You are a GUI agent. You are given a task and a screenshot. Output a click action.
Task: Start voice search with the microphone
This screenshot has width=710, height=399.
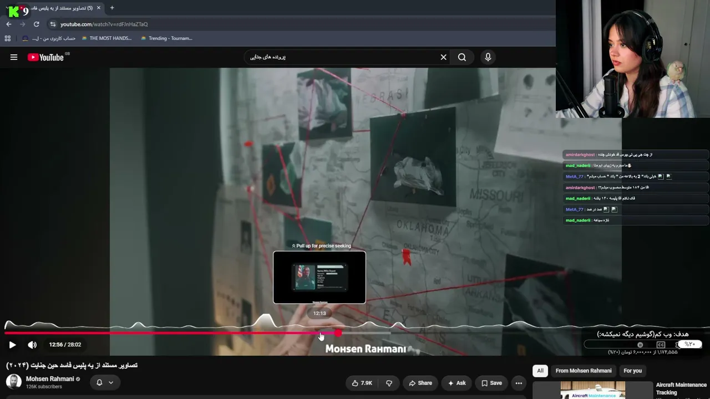point(488,57)
